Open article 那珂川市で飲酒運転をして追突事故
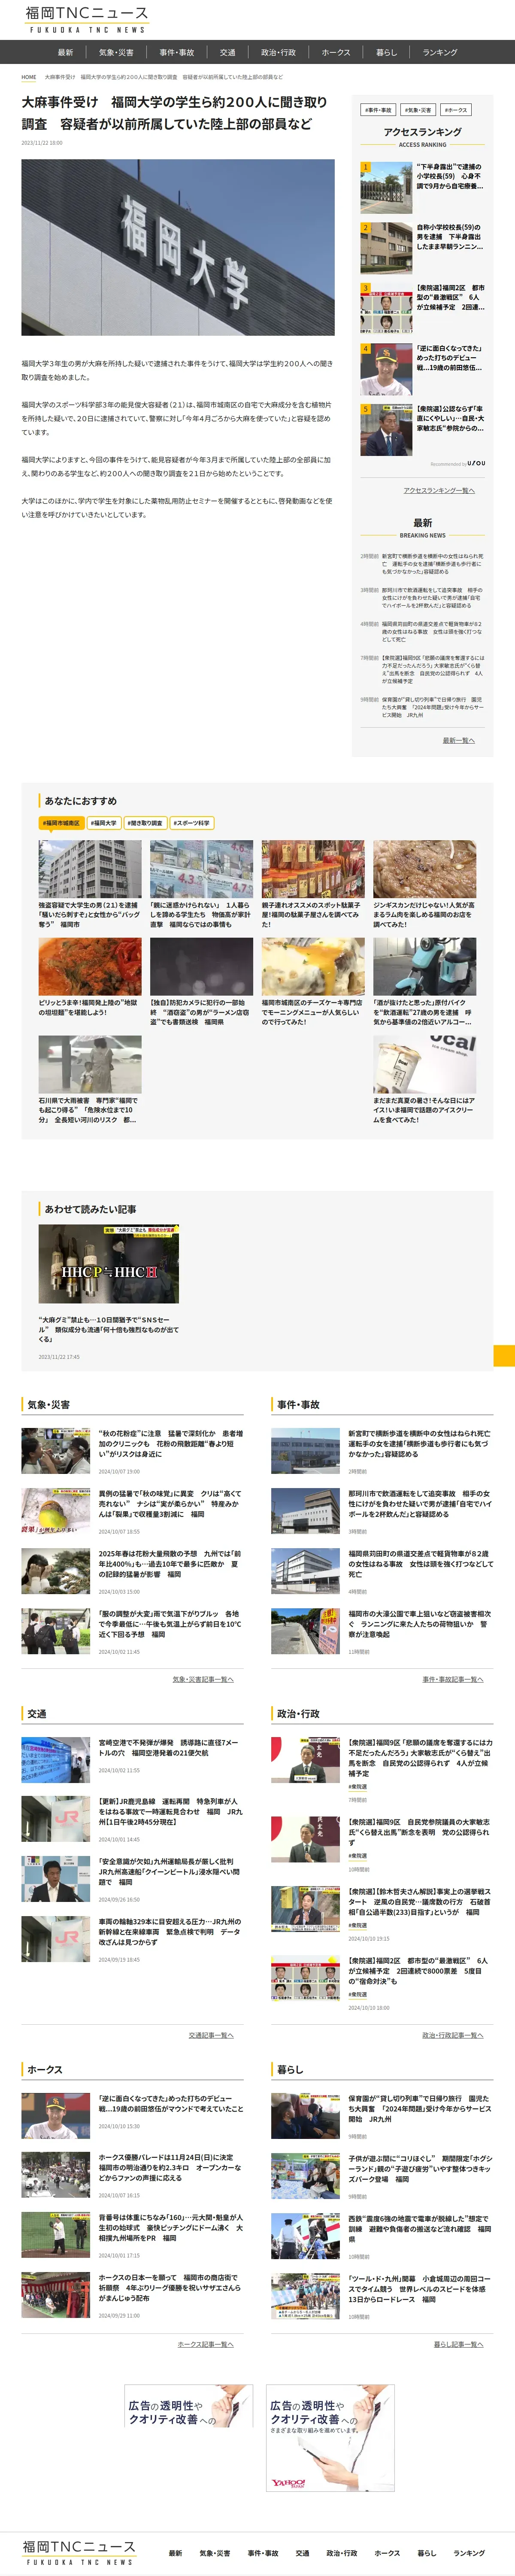 pyautogui.click(x=420, y=1503)
